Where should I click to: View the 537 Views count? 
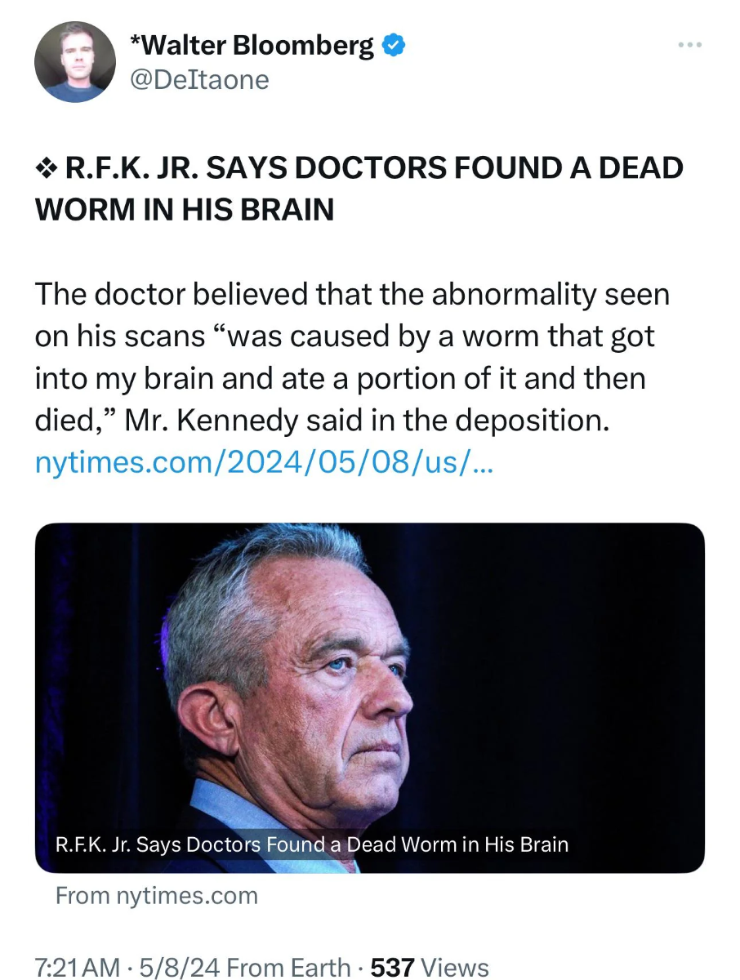pyautogui.click(x=430, y=967)
